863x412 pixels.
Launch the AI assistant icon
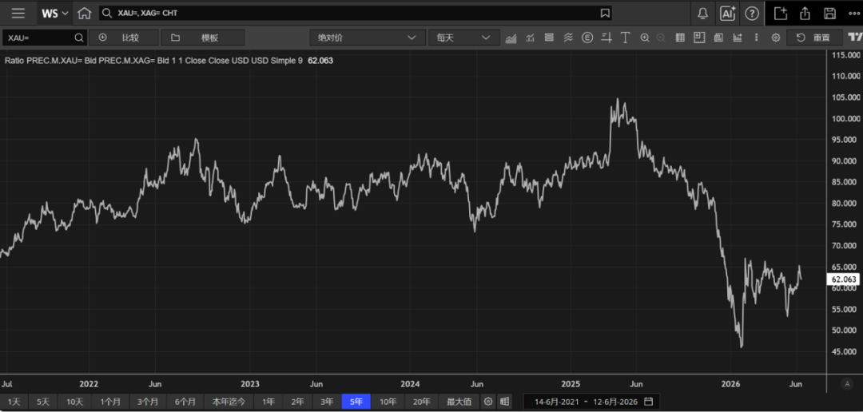(x=728, y=14)
